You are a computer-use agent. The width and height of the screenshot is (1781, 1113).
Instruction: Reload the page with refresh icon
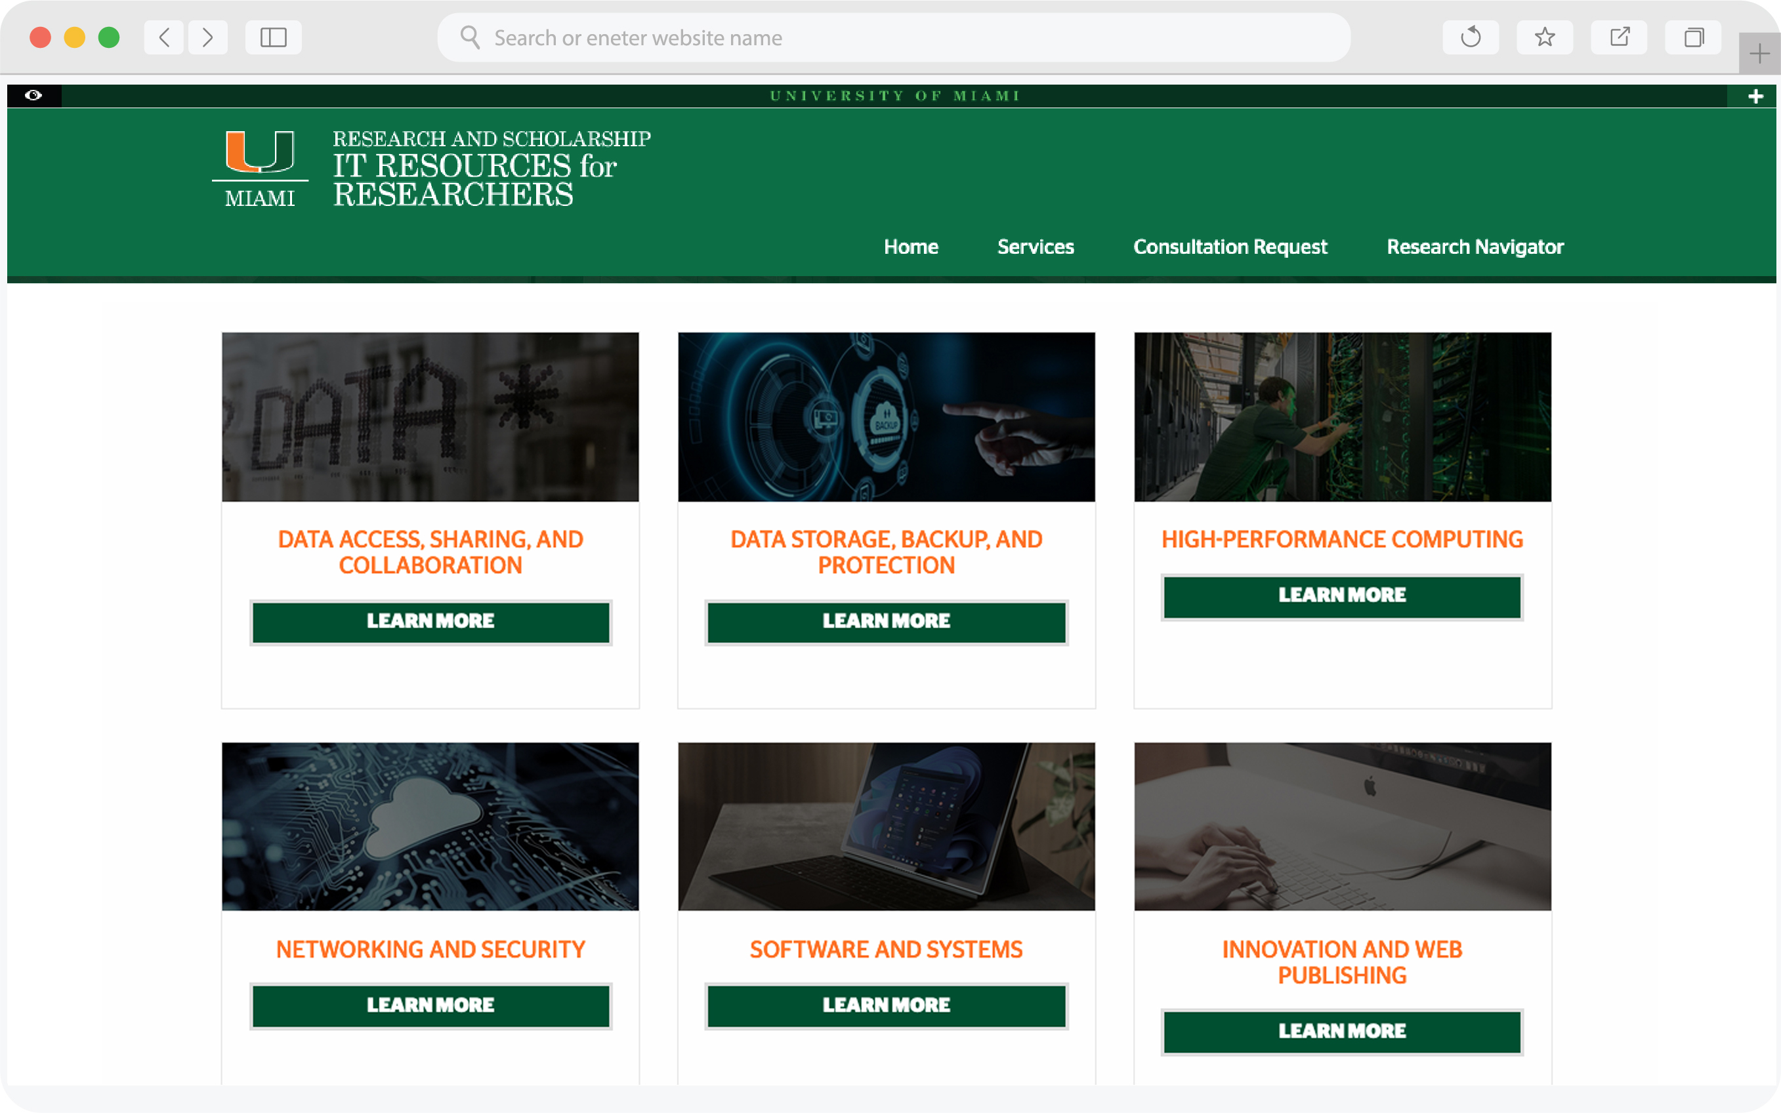(1470, 37)
